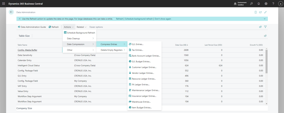Sort by Table Name column header
Image resolution: width=284 pixels, height=113 pixels.
coord(22,45)
